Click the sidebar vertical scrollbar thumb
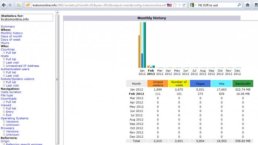Screen dimensions: 258x145 tap(57, 79)
